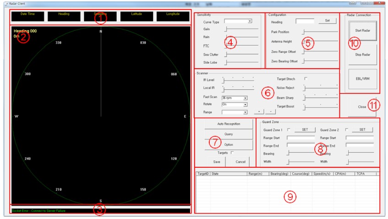The height and width of the screenshot is (219, 388).
Task: Adjust Guard Zone 2 Bearing slider
Action: (x=360, y=153)
